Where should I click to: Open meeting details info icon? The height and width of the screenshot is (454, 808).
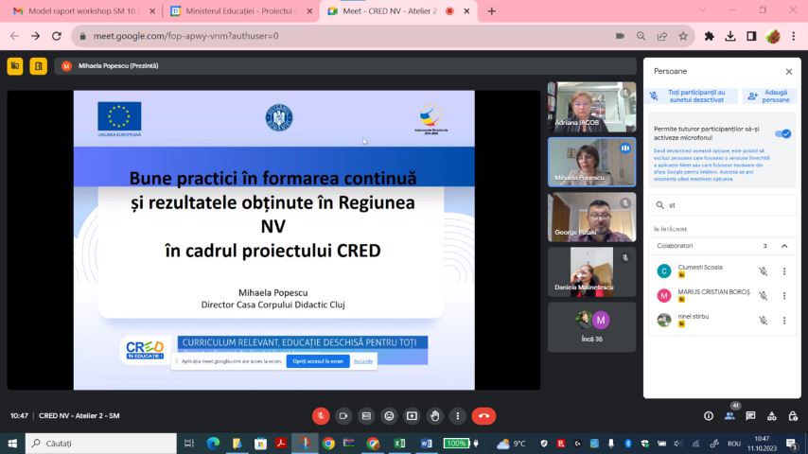tap(708, 416)
